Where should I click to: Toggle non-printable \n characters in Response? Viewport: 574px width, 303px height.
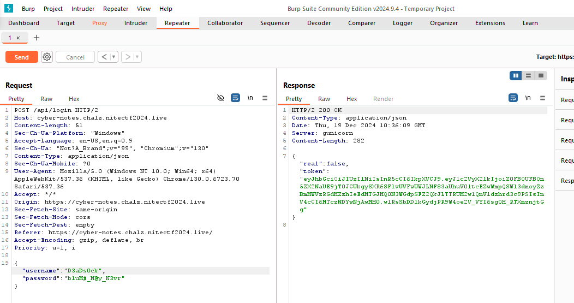point(528,98)
